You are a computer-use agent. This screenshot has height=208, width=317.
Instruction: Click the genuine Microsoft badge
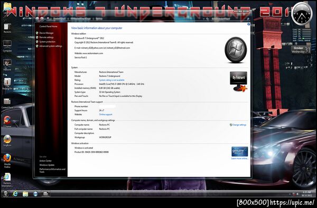tap(239, 152)
